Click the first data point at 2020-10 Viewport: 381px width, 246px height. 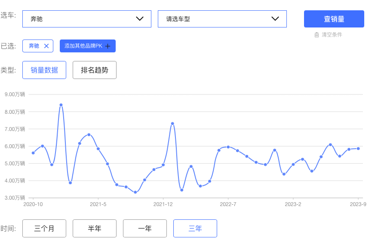(33, 153)
